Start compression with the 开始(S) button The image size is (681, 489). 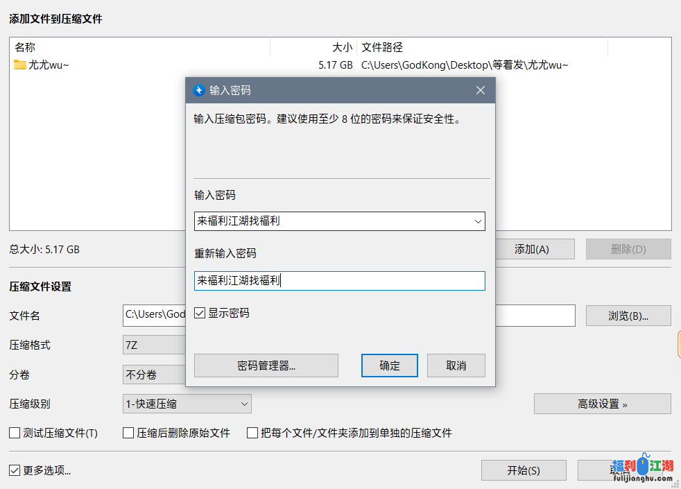(524, 470)
